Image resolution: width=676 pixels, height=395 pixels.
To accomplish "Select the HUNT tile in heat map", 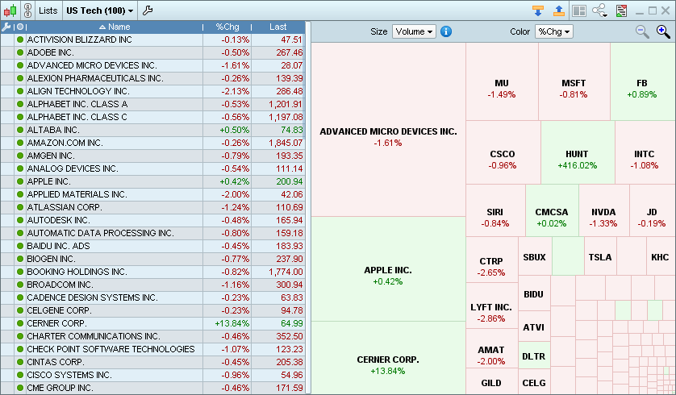I will (x=577, y=160).
